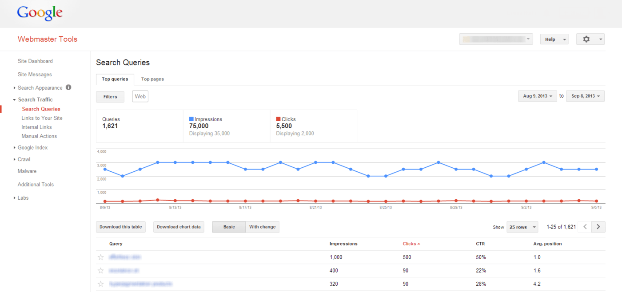
Task: Open Search Queries in sidebar
Action: pos(41,109)
